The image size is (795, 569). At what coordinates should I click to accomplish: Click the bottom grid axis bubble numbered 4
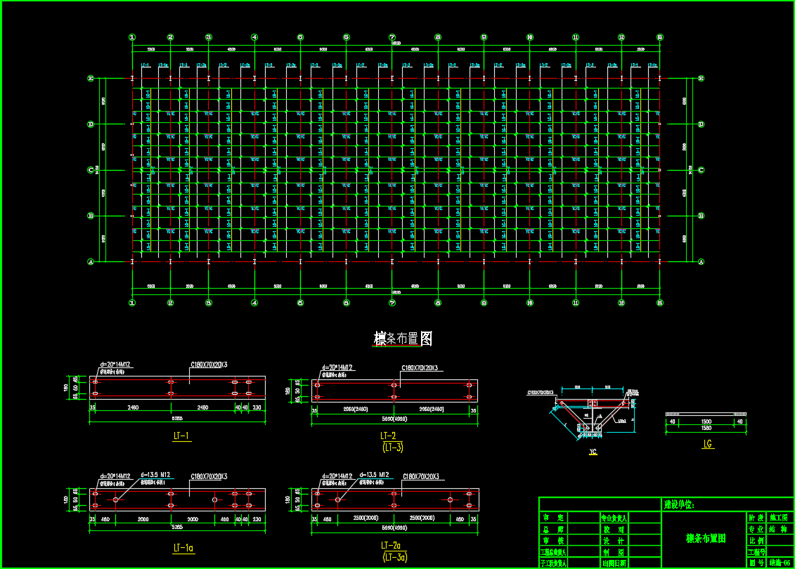coord(254,303)
